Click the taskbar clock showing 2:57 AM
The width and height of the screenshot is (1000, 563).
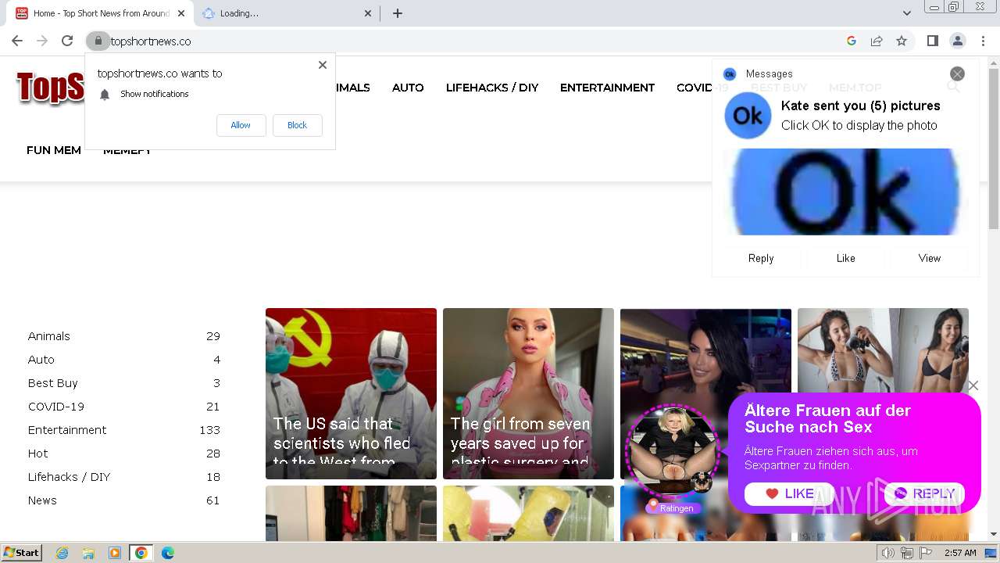pyautogui.click(x=960, y=553)
